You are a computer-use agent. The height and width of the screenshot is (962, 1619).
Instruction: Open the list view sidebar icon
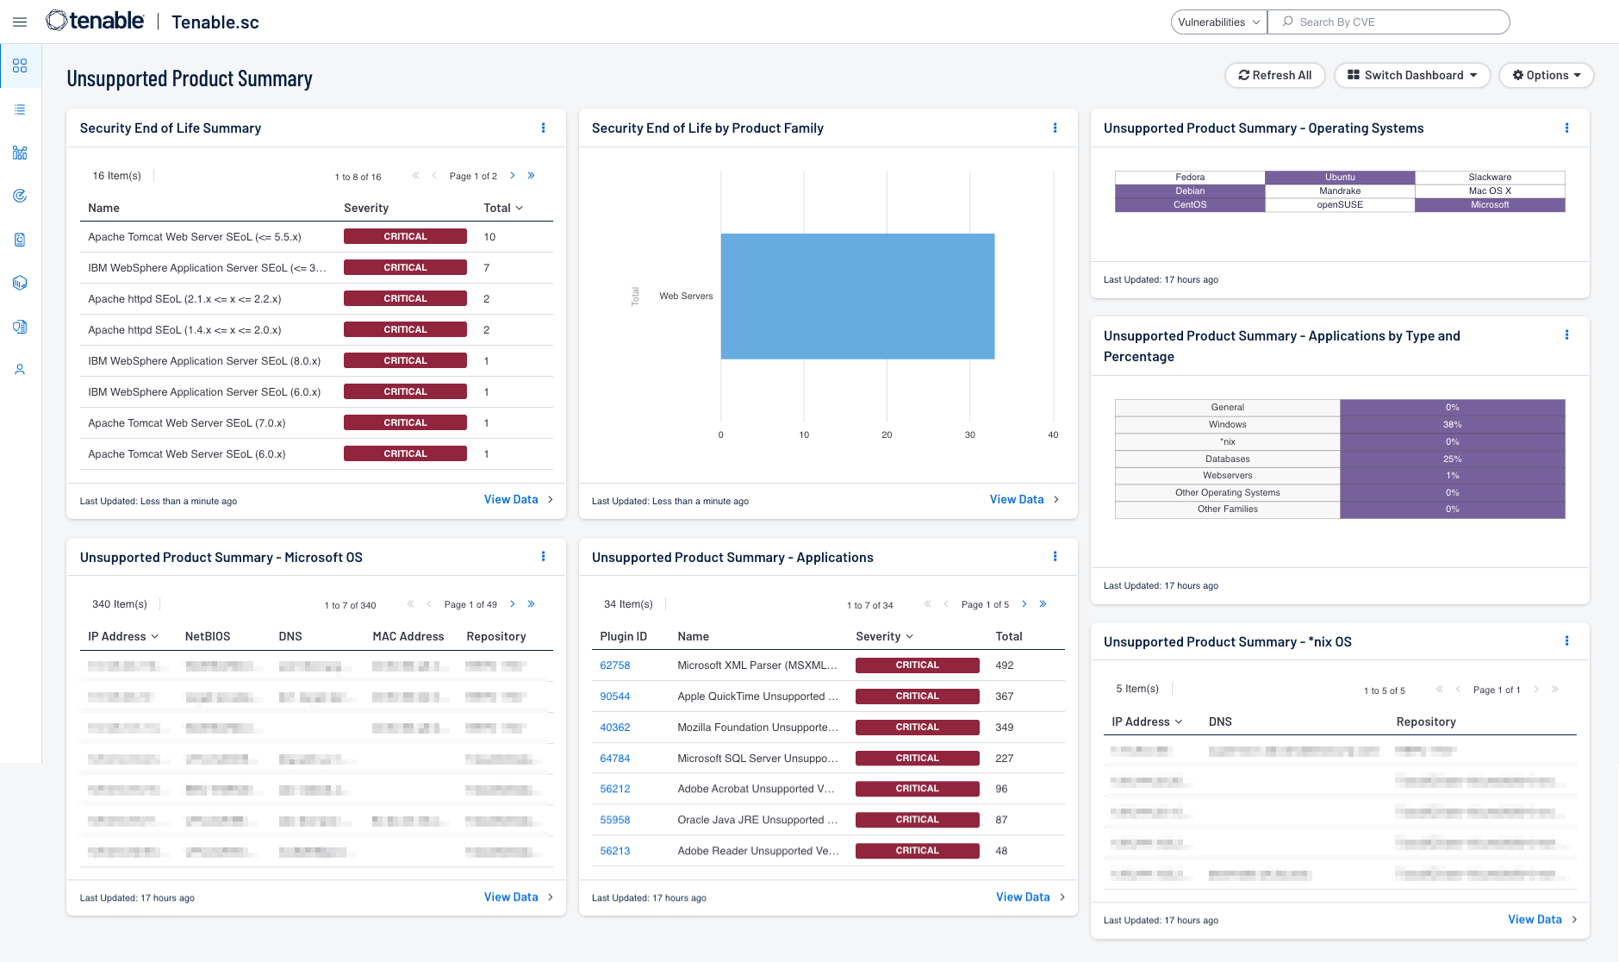click(20, 109)
